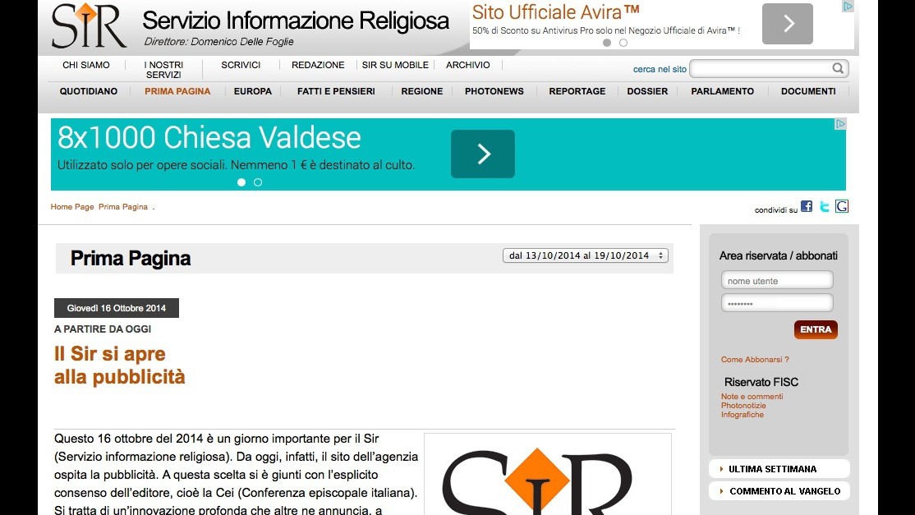Screen dimensions: 915x515
Task: Expand COMMENTO AL VANGELO section
Action: [779, 491]
